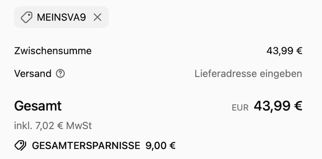Click the tag icon beside MEINSVA9

click(x=27, y=17)
